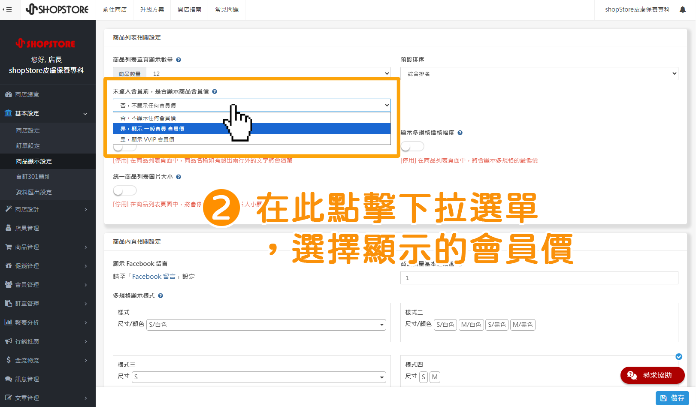
Task: Open the 預設排序 dropdown
Action: 539,73
